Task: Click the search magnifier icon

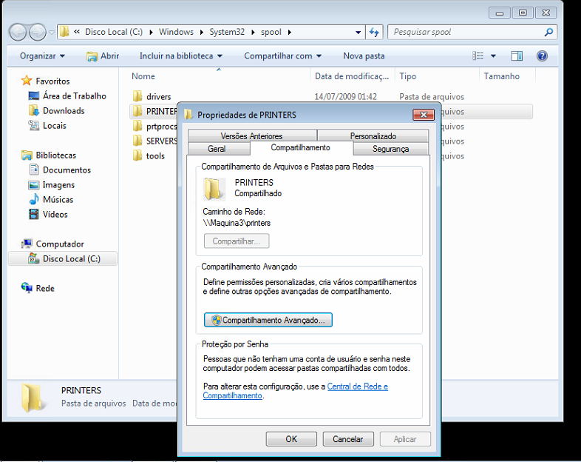Action: tap(548, 33)
